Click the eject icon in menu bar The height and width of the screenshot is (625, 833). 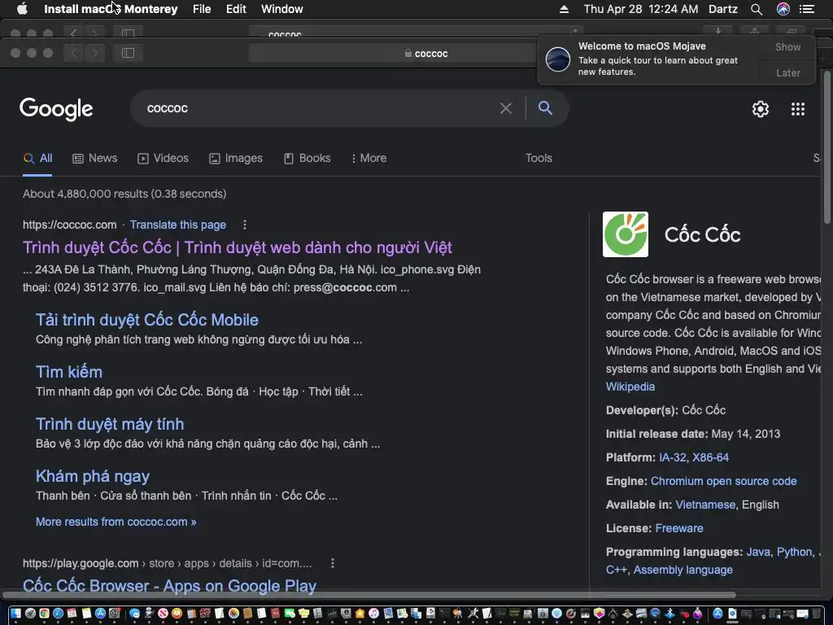565,9
